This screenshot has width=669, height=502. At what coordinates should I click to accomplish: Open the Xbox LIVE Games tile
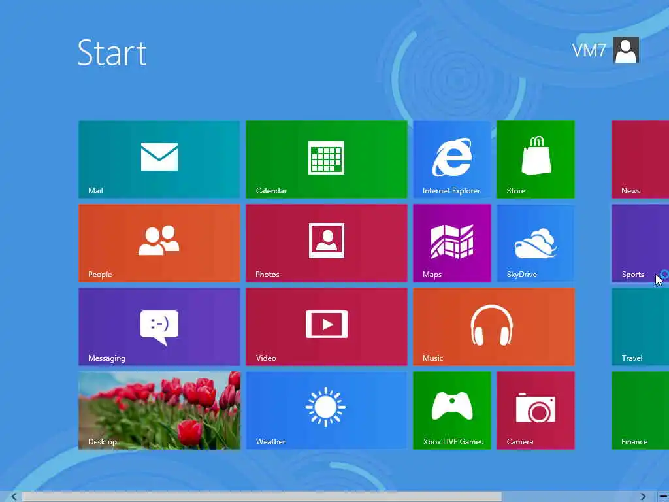pyautogui.click(x=452, y=410)
